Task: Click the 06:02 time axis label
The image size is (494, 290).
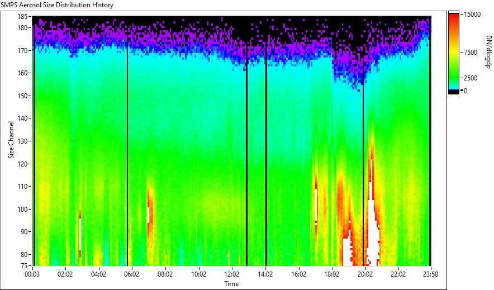Action: pyautogui.click(x=131, y=274)
